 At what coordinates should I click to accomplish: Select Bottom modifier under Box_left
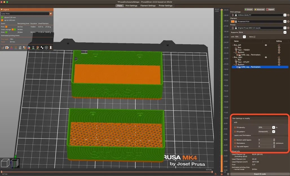pyautogui.click(x=241, y=52)
